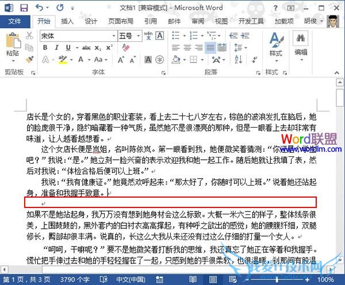Click the macro recording icon in status bar
Viewport: 345px width, 285px height.
[x=159, y=279]
